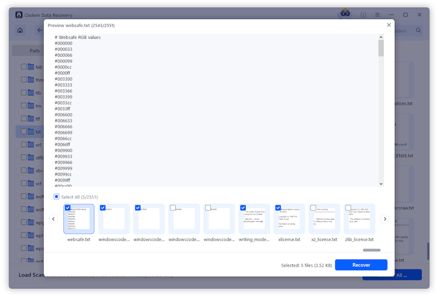Click the Path column header

click(x=34, y=51)
